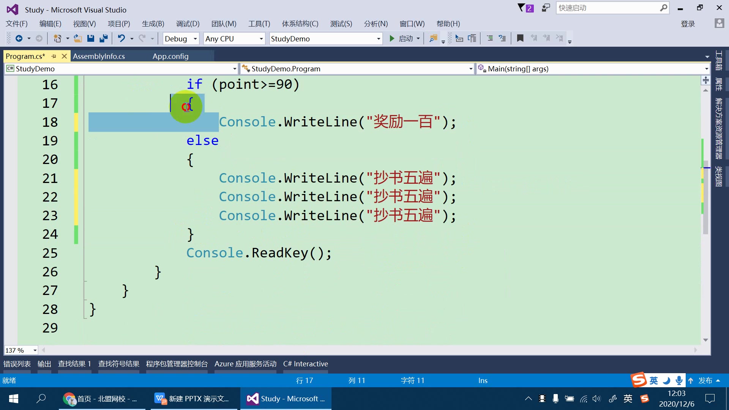
Task: Close the Program.cs tab
Action: (64, 56)
